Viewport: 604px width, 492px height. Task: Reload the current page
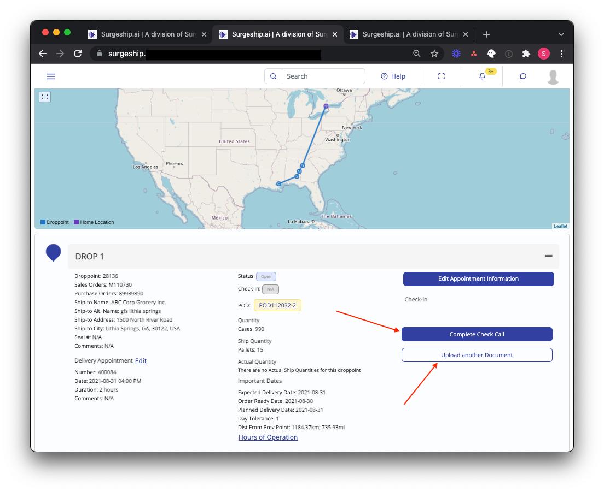point(78,54)
